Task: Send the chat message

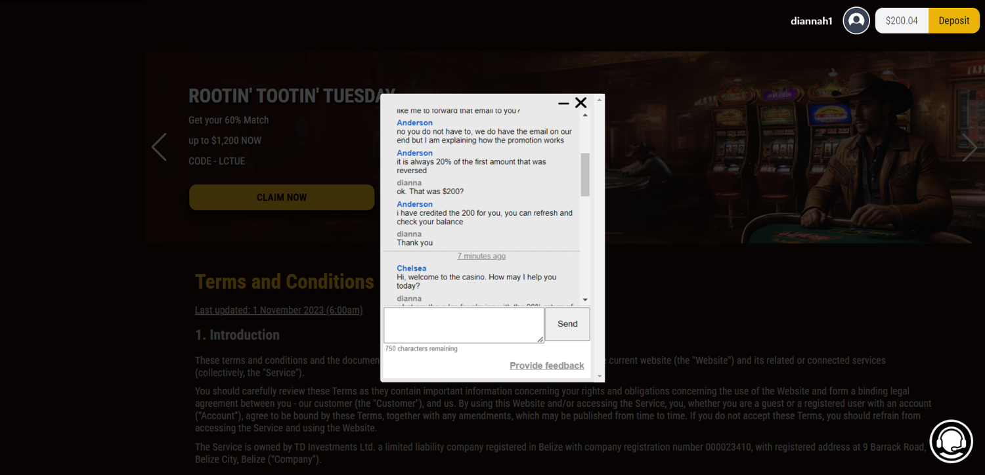Action: 567,324
